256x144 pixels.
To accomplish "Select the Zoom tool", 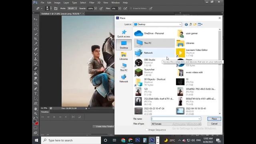I will 36,114.
